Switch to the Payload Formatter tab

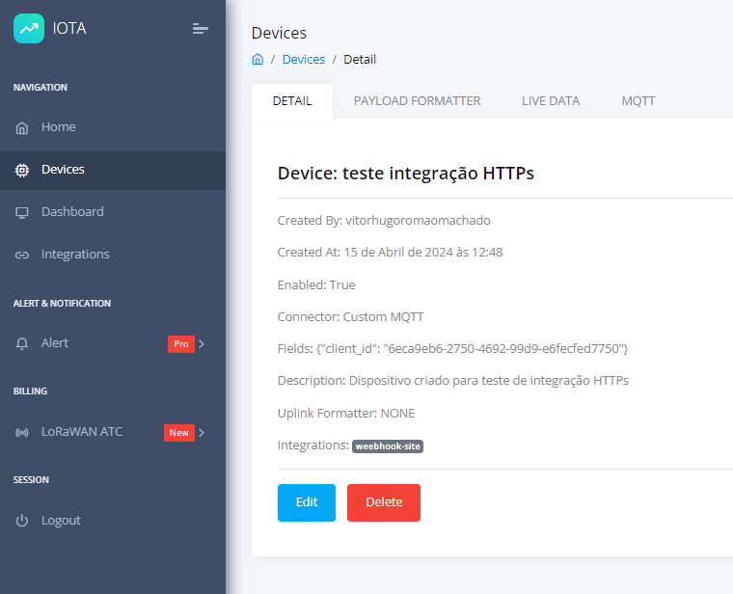417,100
